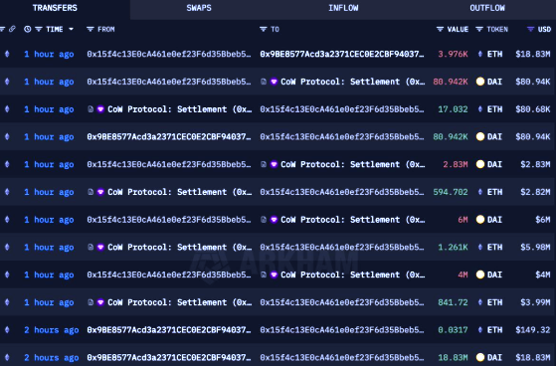This screenshot has height=366, width=556.
Task: Click CoW logo in 6M DAI row
Action: tap(274, 220)
